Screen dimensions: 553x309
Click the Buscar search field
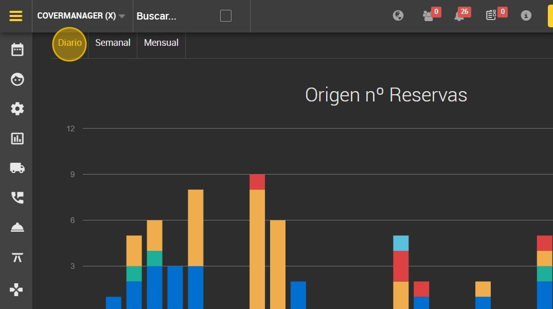click(176, 16)
